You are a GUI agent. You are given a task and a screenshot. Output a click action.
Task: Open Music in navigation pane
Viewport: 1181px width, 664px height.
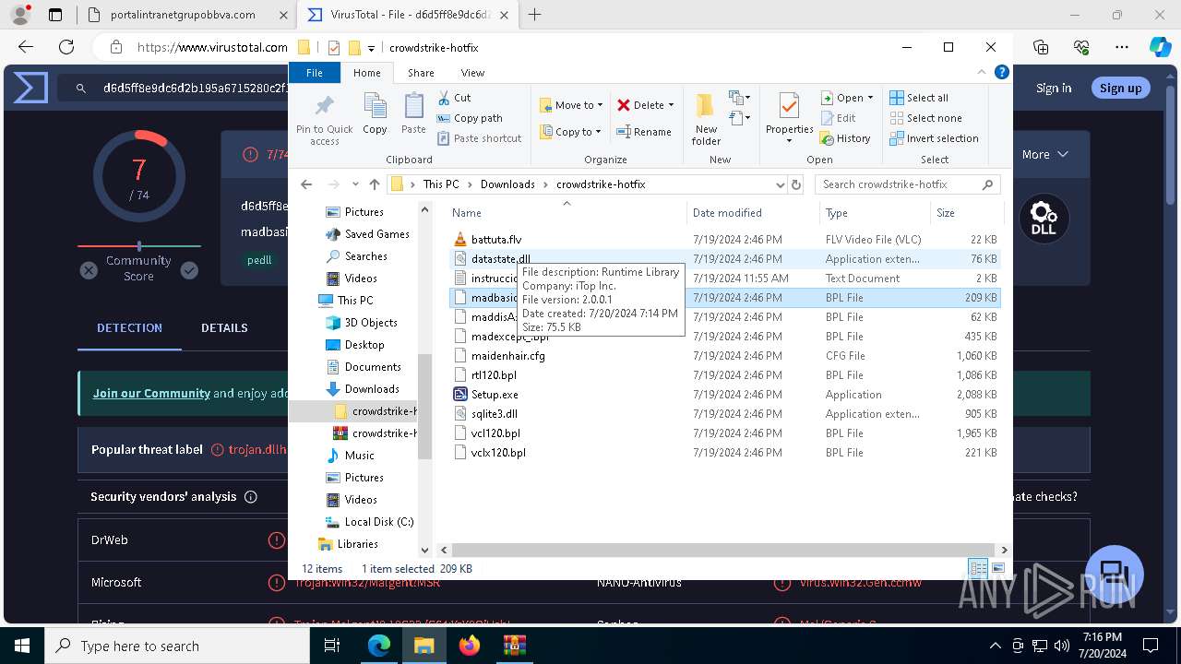pyautogui.click(x=350, y=456)
